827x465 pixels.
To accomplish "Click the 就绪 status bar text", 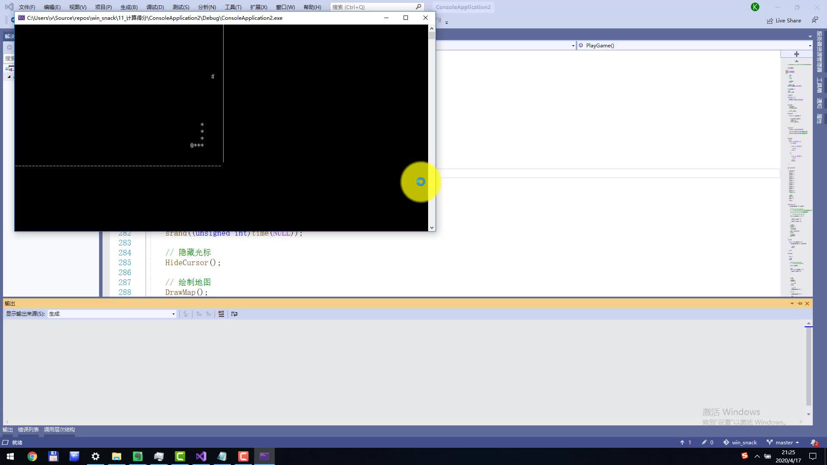I will 17,443.
